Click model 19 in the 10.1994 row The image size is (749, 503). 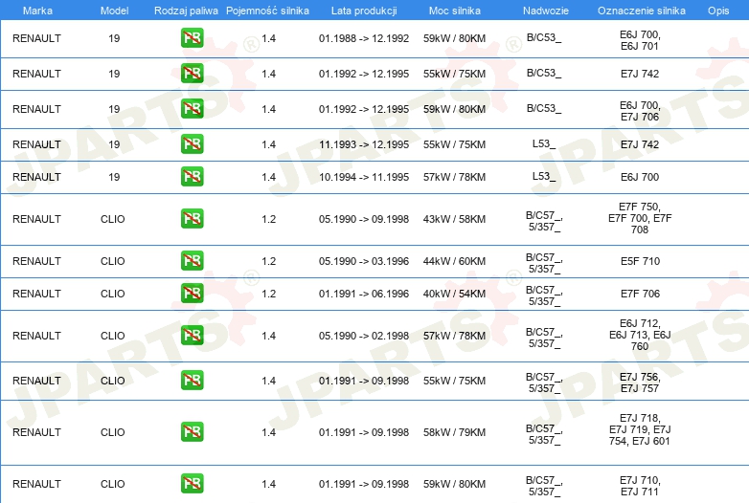114,177
